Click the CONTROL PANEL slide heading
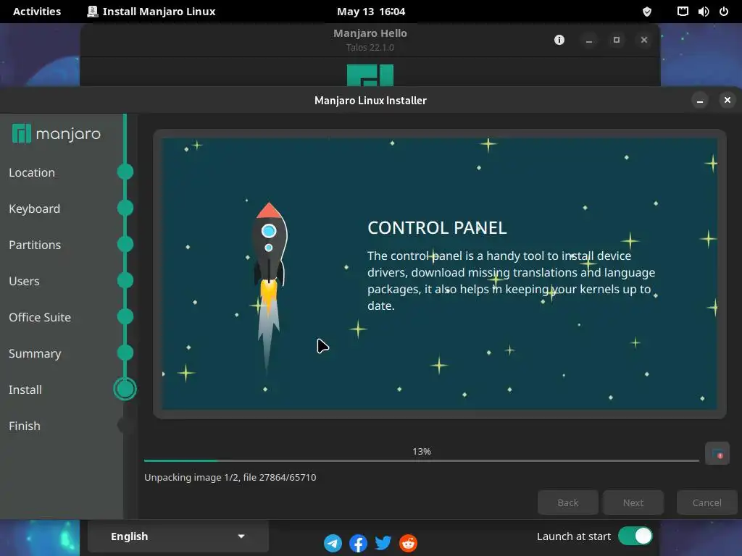The image size is (742, 556). (x=437, y=228)
